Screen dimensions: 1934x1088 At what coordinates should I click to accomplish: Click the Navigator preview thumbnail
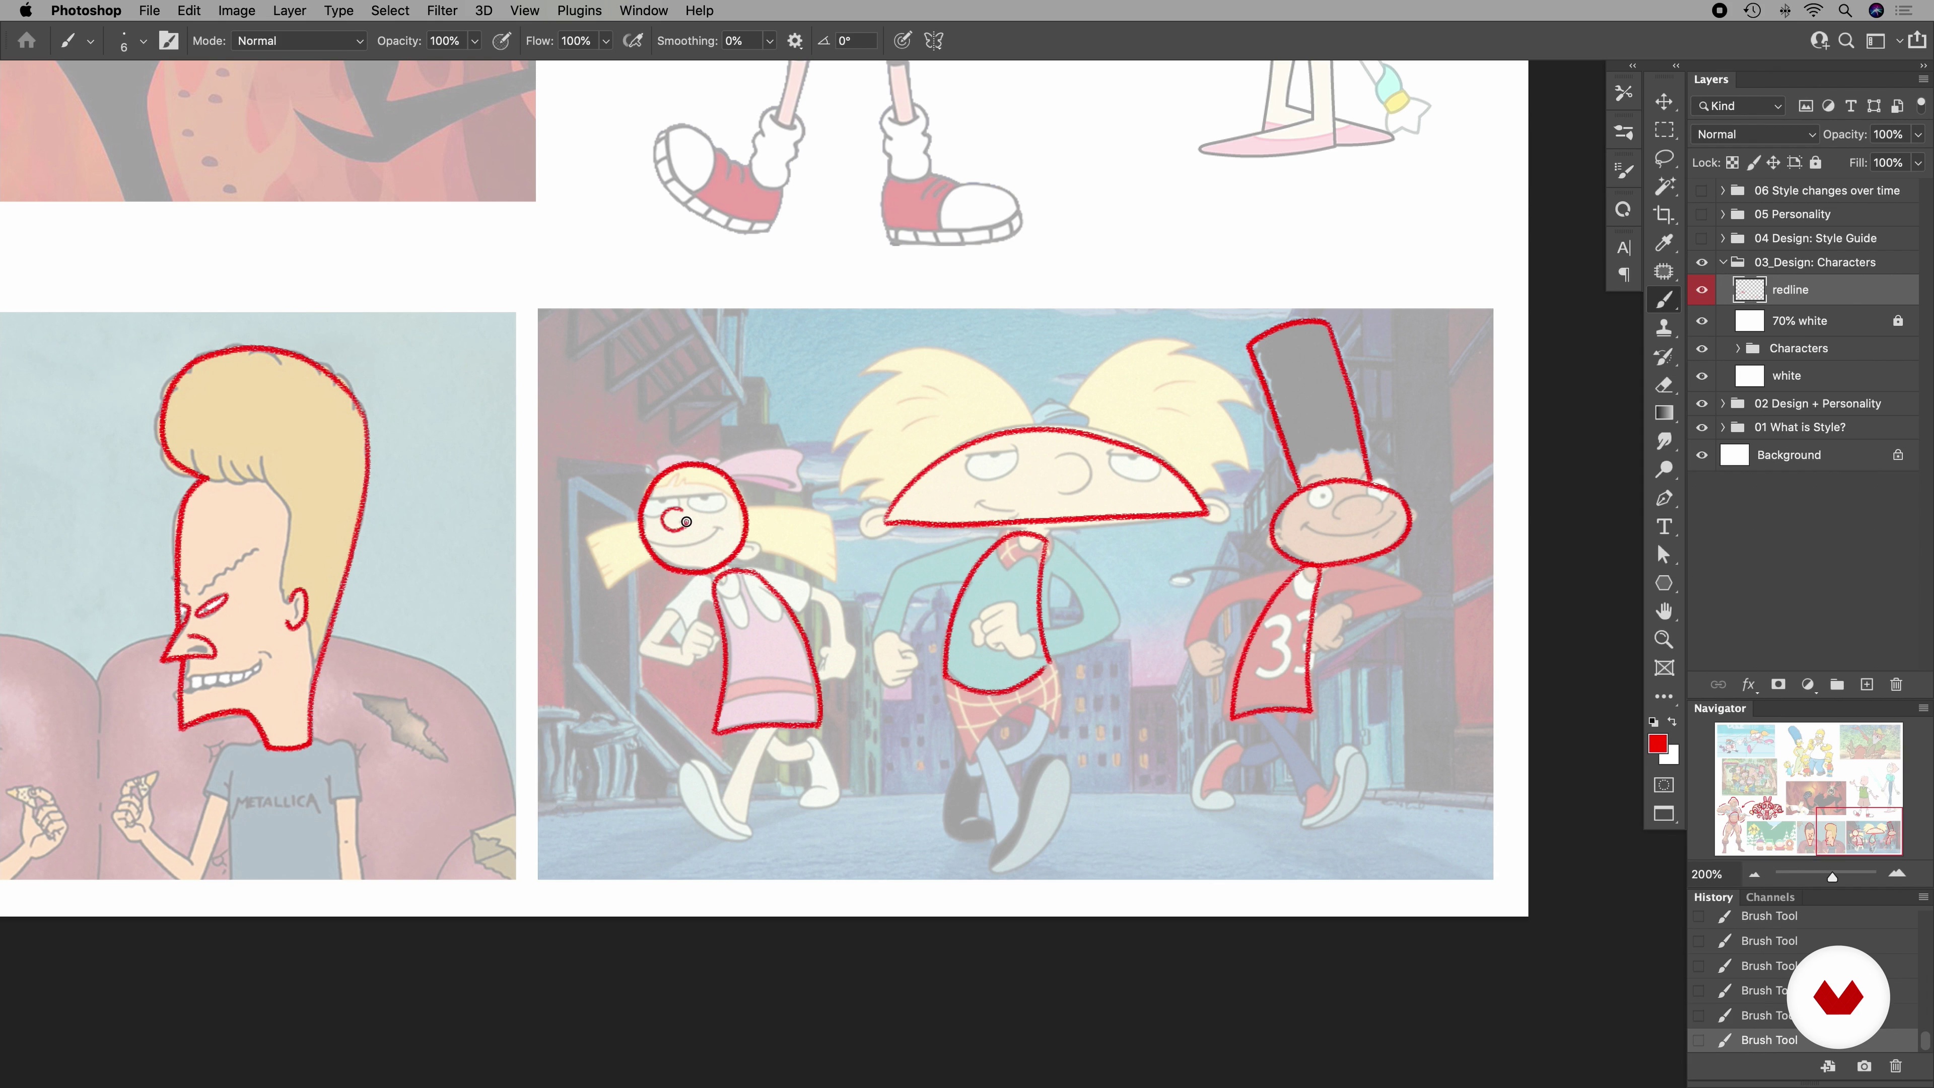pos(1809,789)
